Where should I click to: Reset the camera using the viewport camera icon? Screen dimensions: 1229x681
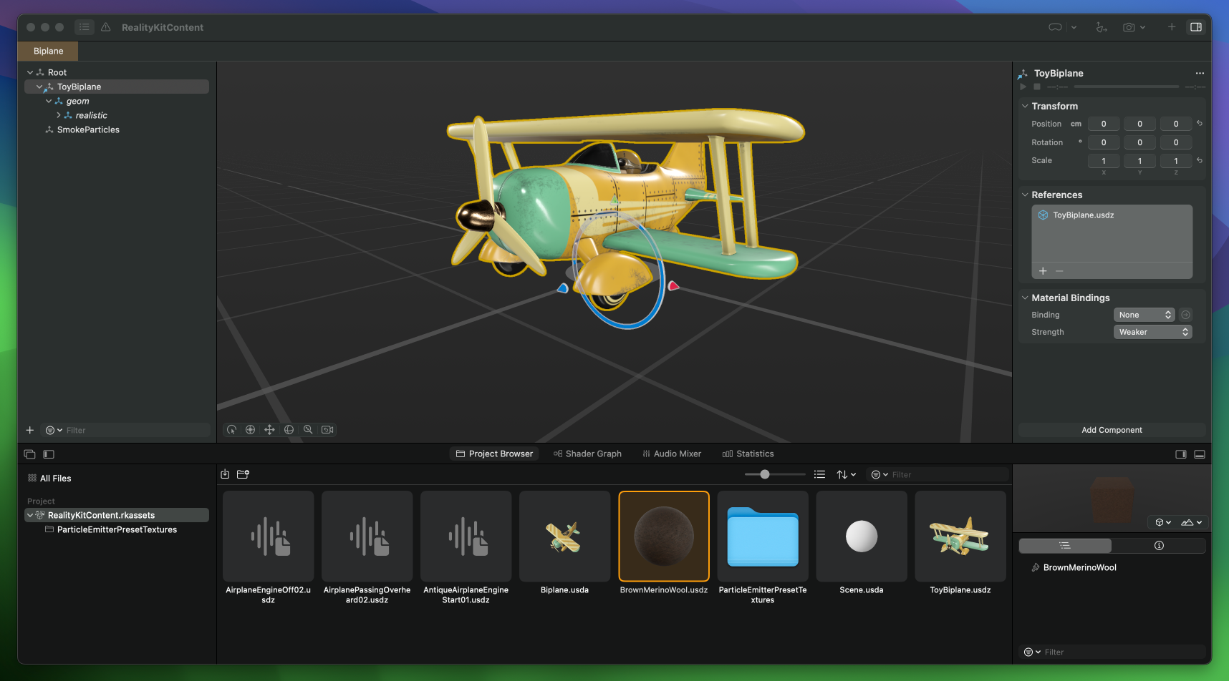point(327,429)
